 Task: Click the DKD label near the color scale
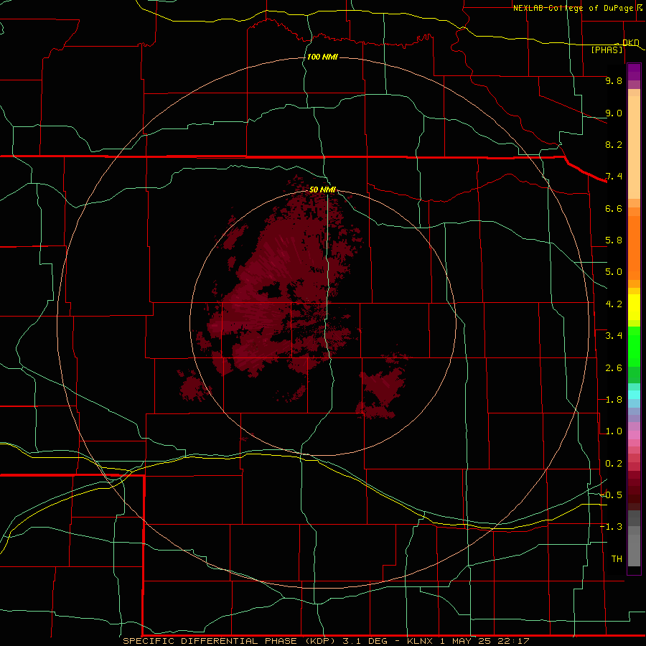point(630,42)
